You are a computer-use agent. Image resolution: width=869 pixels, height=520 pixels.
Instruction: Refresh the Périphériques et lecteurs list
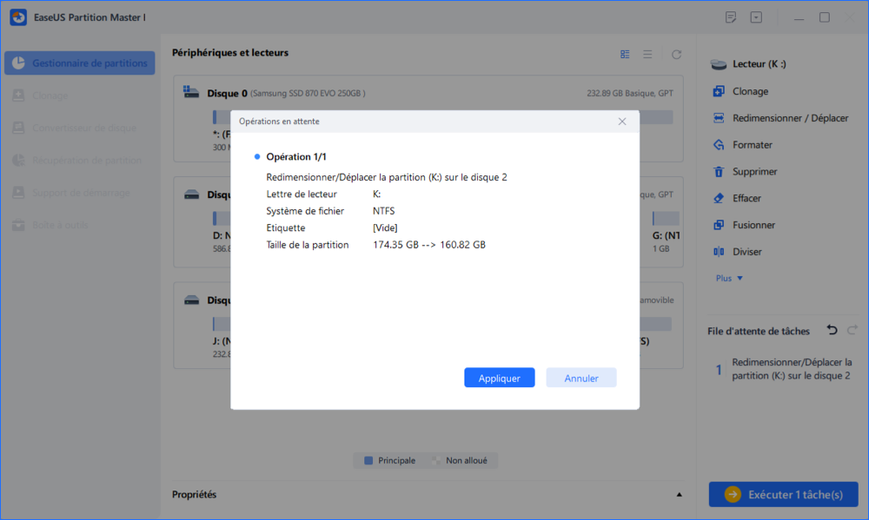(677, 54)
